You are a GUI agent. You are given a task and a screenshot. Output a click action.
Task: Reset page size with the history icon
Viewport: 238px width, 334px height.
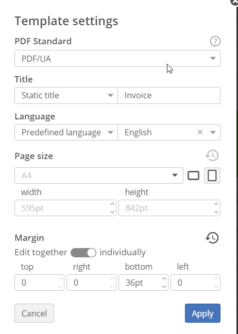pos(212,155)
